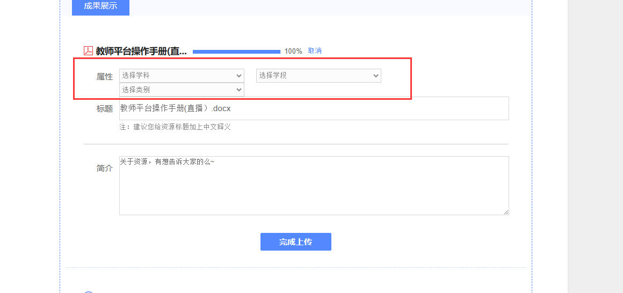Click the PDF file icon beside 教师平台操作手册

88,51
